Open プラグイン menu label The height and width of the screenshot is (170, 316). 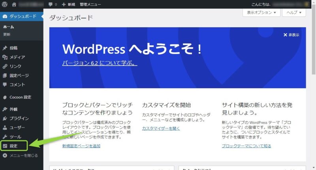[19, 118]
